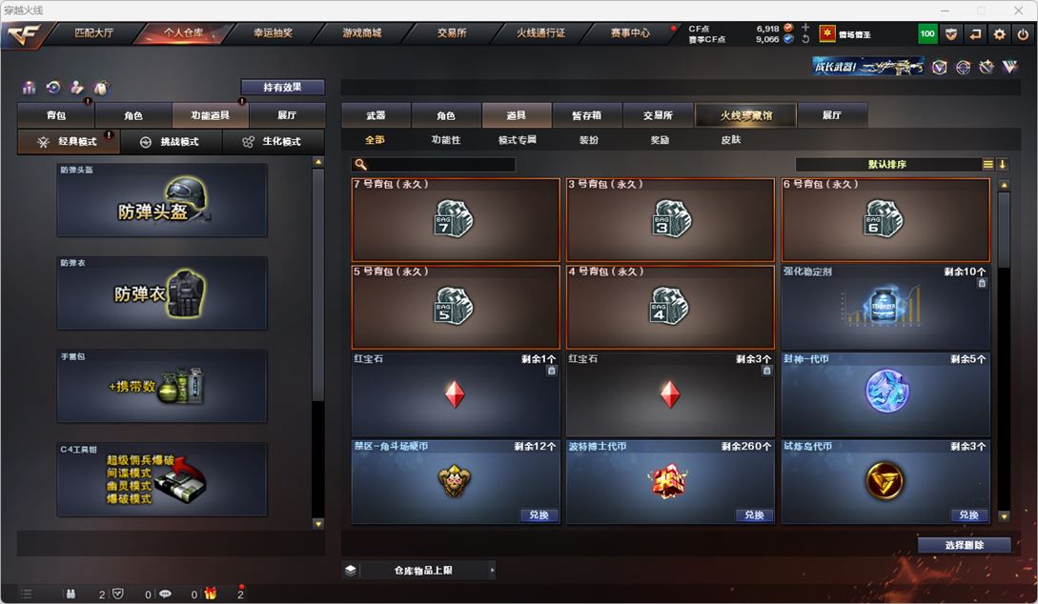1038x604 pixels.
Task: Open the 游戏商城 top menu
Action: coord(362,33)
